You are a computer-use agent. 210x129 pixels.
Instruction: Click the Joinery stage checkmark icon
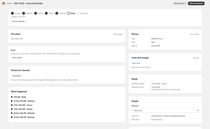coord(46,13)
